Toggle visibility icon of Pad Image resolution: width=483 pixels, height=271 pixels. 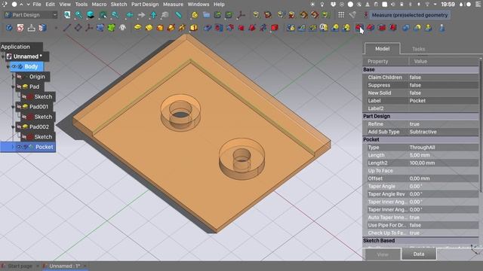(19, 87)
